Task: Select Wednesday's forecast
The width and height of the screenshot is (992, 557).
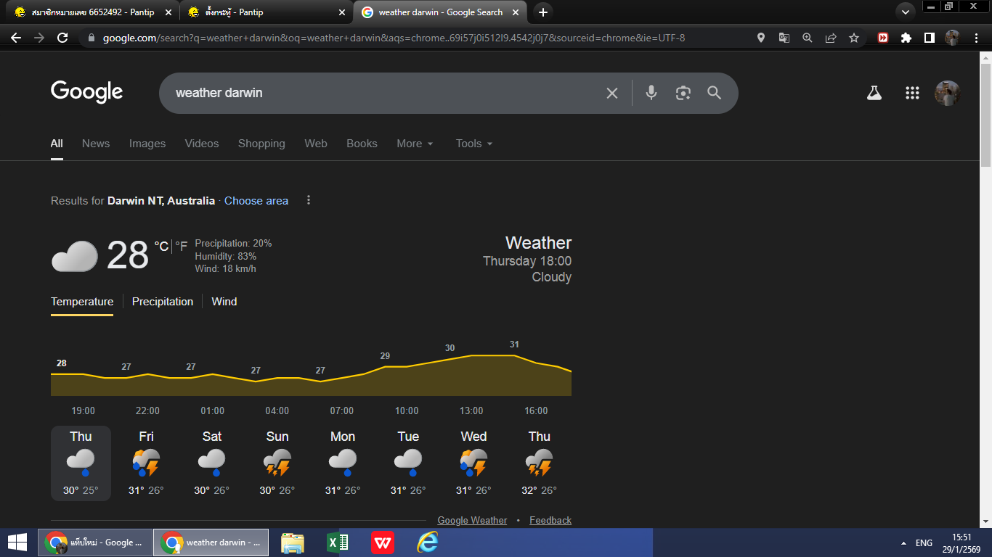Action: 473,463
